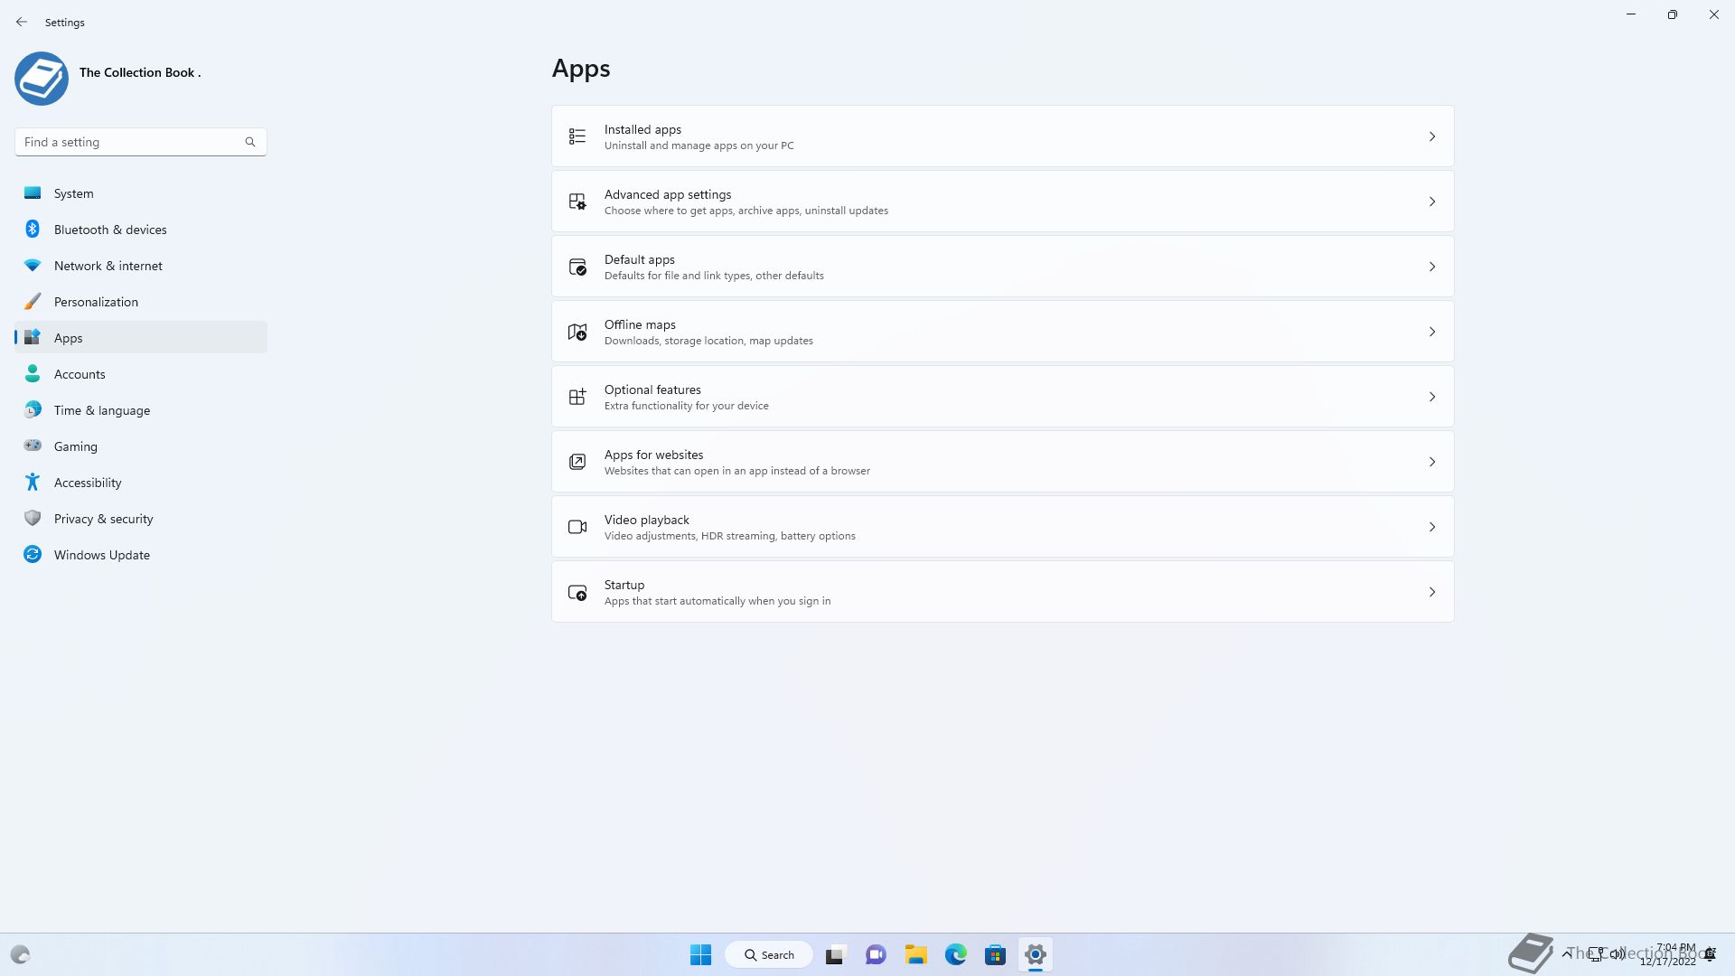Click the Optional features grid icon
This screenshot has width=1735, height=976.
577,397
